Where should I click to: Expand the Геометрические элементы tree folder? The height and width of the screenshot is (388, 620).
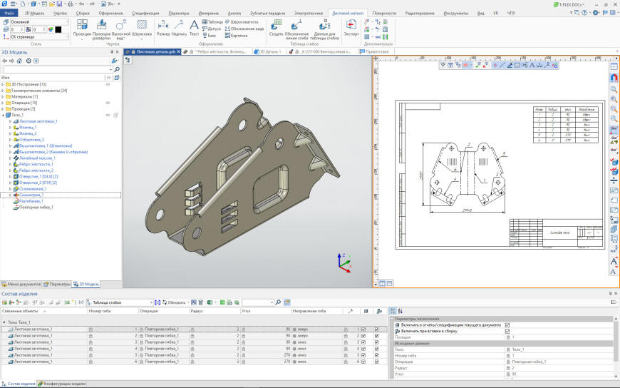click(3, 91)
